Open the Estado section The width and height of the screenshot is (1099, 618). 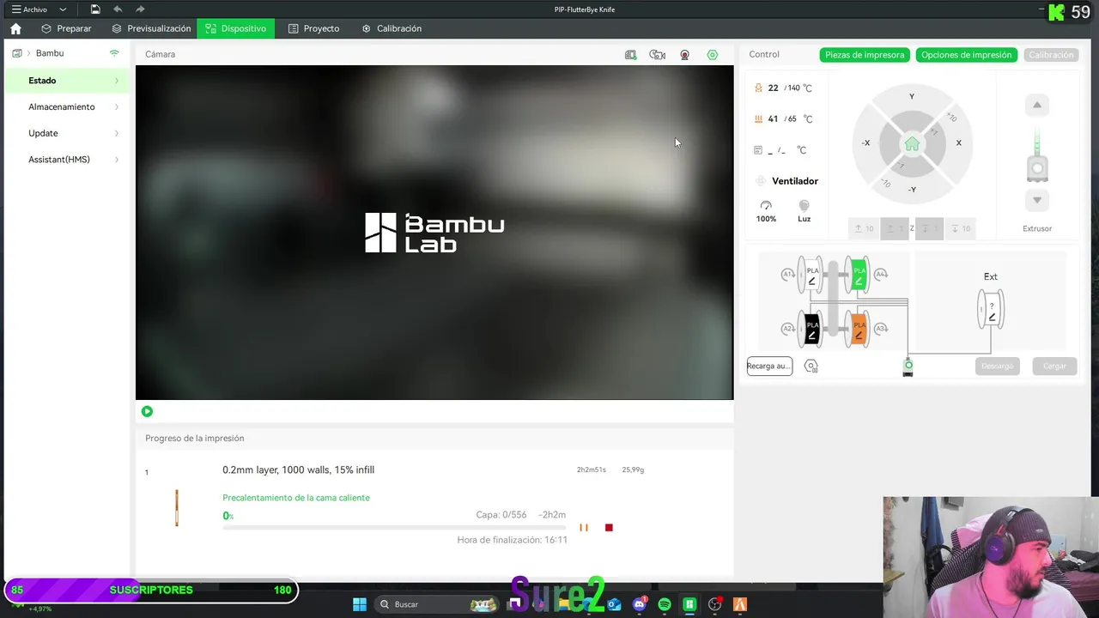[x=66, y=81]
